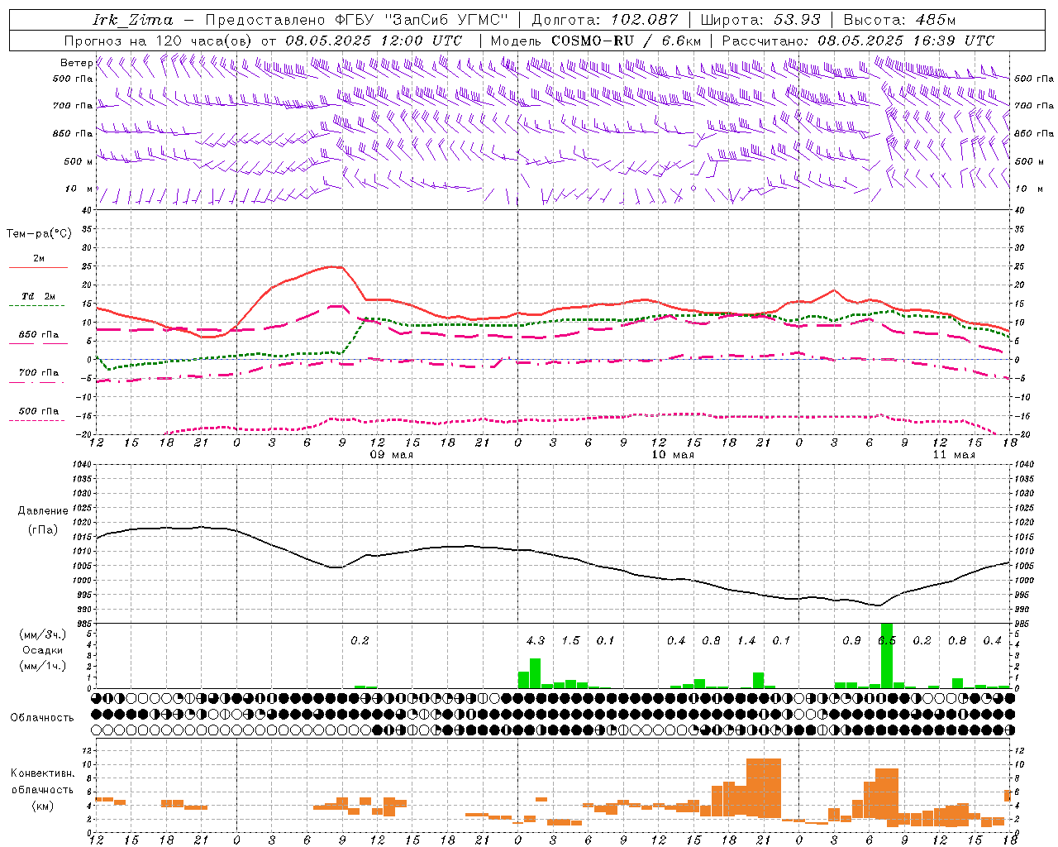Click the precipitation value "6.5"

[x=887, y=640]
